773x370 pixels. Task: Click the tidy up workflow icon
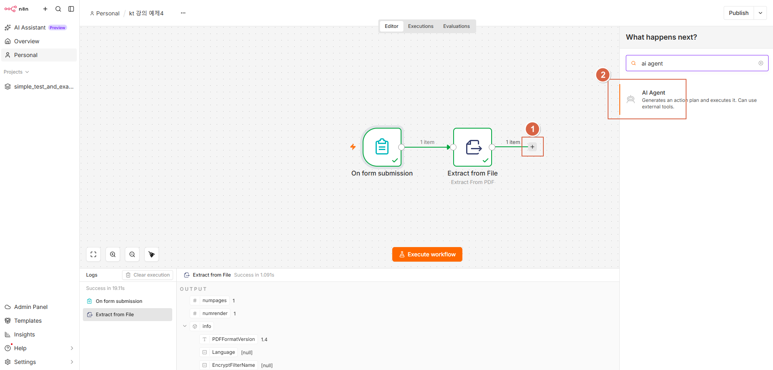coord(152,254)
